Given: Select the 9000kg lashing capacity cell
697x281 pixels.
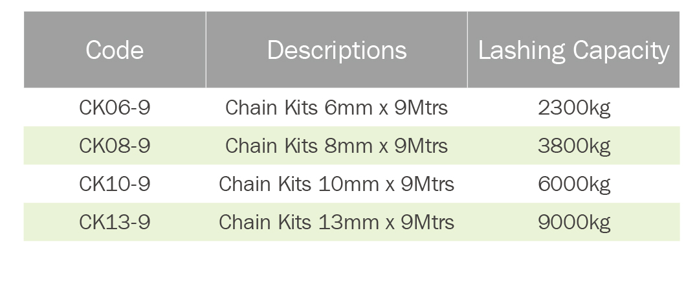Looking at the screenshot, I should point(574,222).
